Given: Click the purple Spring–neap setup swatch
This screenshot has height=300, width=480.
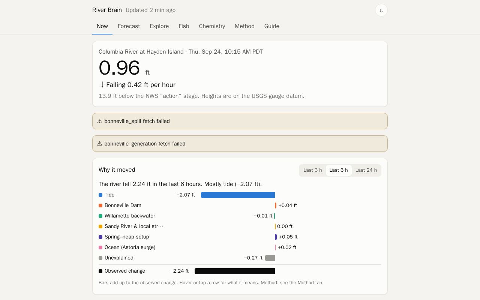Looking at the screenshot, I should (100, 237).
